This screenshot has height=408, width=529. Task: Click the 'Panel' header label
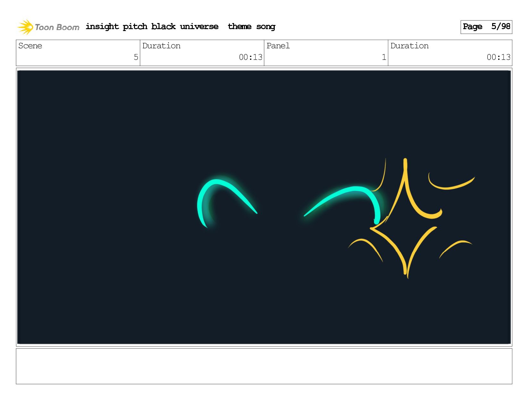(278, 46)
